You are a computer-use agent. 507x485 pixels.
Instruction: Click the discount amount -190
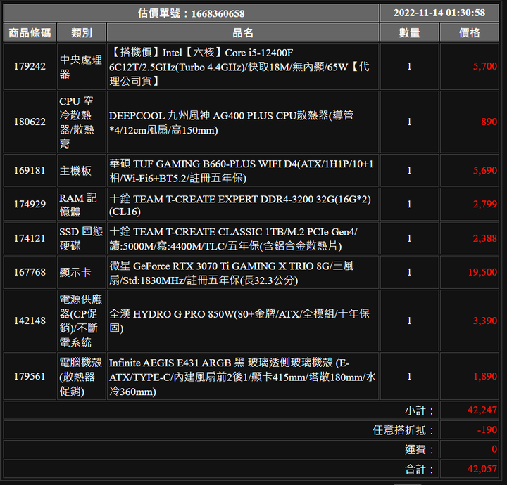pos(487,429)
